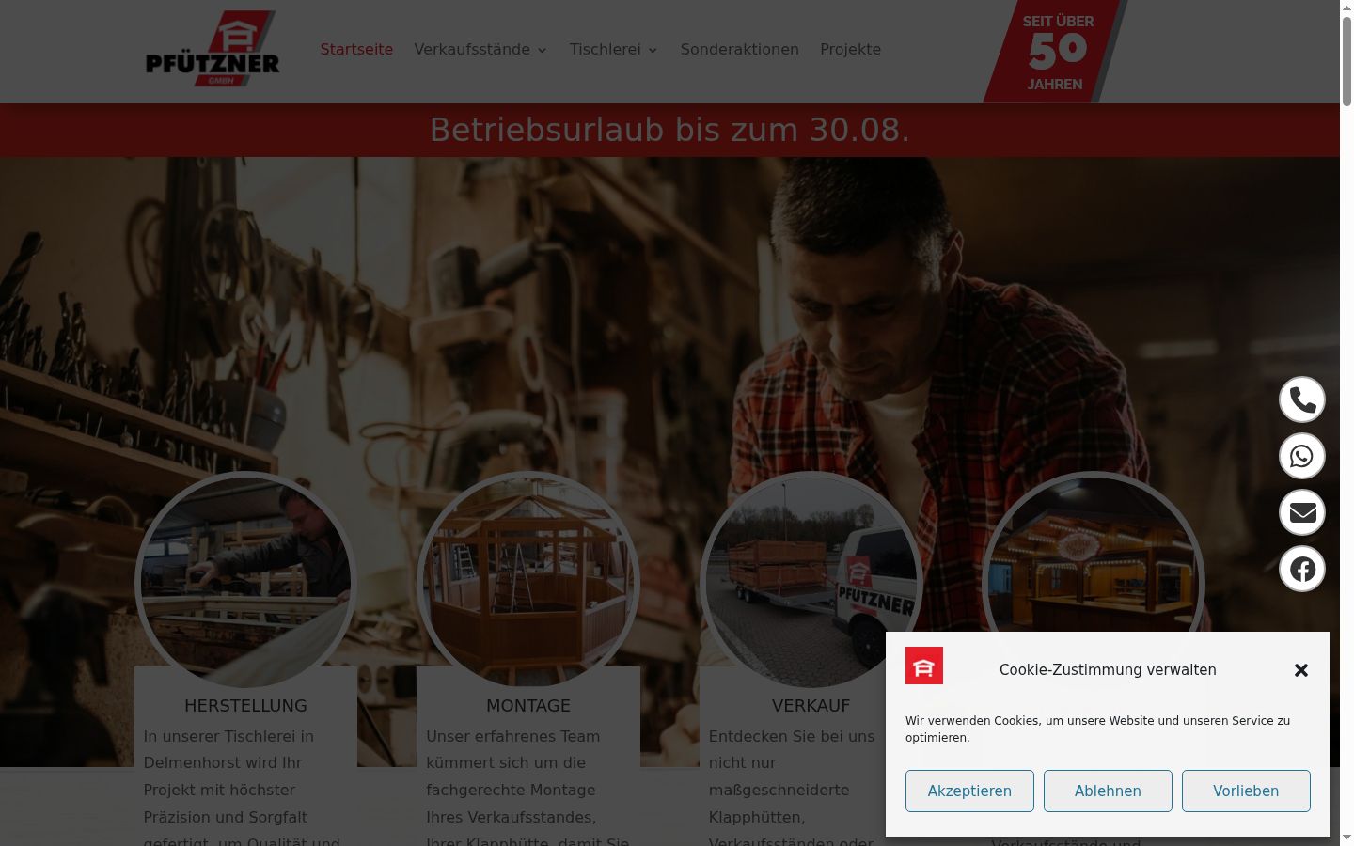
Task: Click the Pfützner GmbH logo
Action: pyautogui.click(x=213, y=49)
